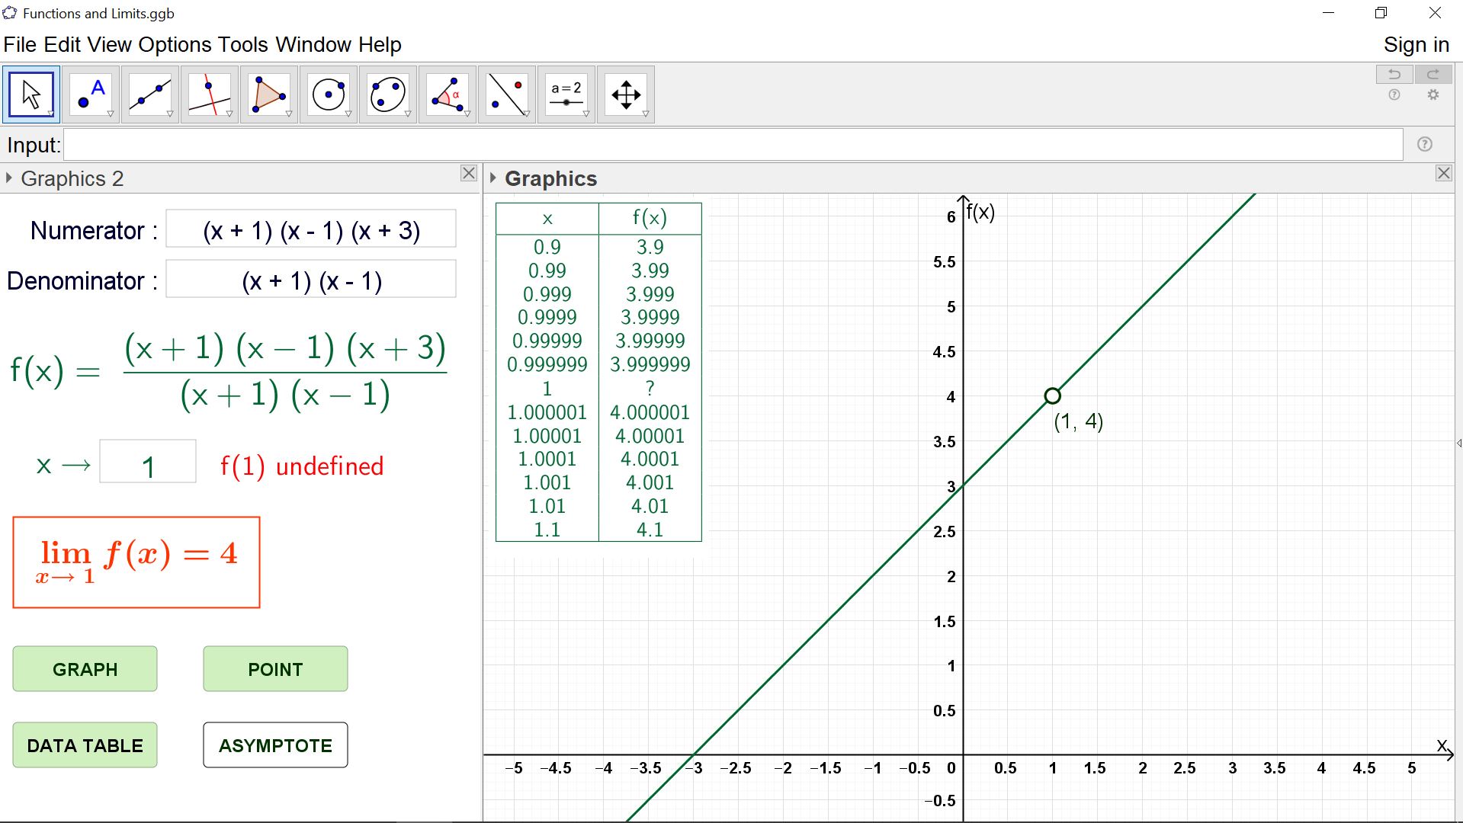Click the Undo arrow

click(x=1394, y=74)
